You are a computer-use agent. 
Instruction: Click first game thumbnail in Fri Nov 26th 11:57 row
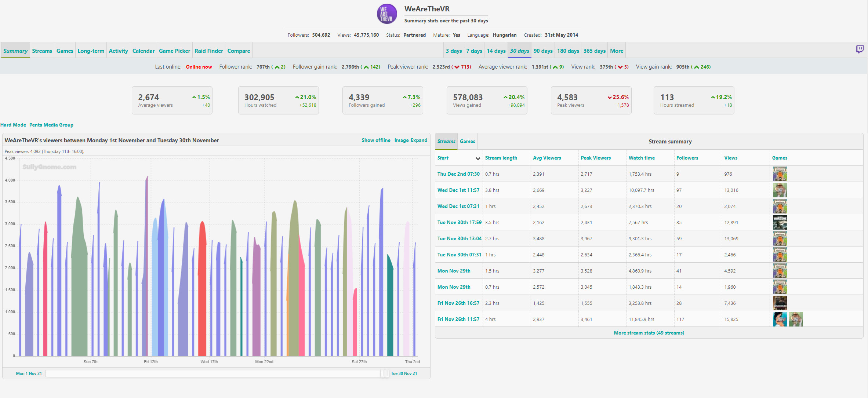click(x=780, y=319)
